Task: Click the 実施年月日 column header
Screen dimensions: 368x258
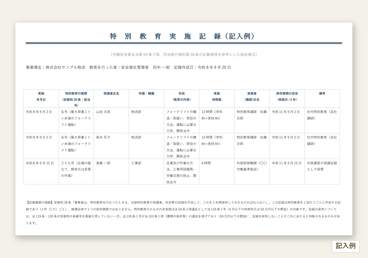Action: 41,99
